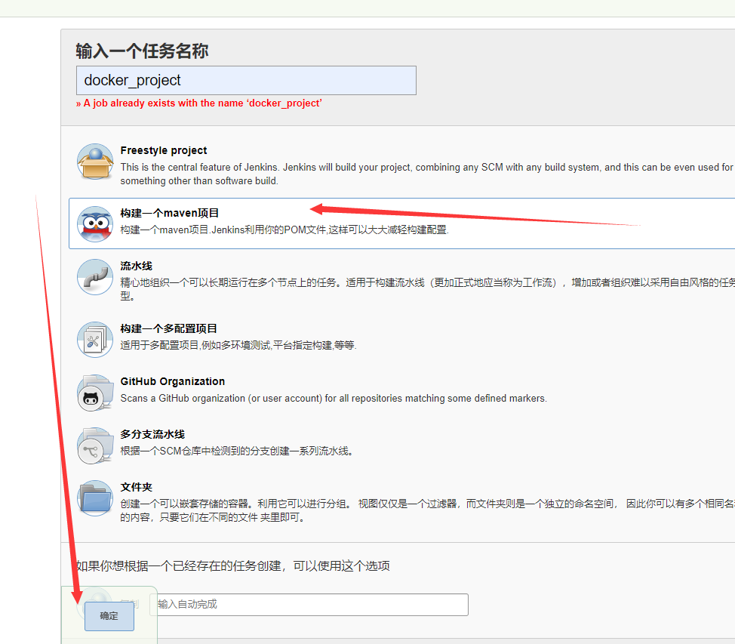Screen dimensions: 735x644
Task: Click the SCM branch detection description
Action: [237, 451]
